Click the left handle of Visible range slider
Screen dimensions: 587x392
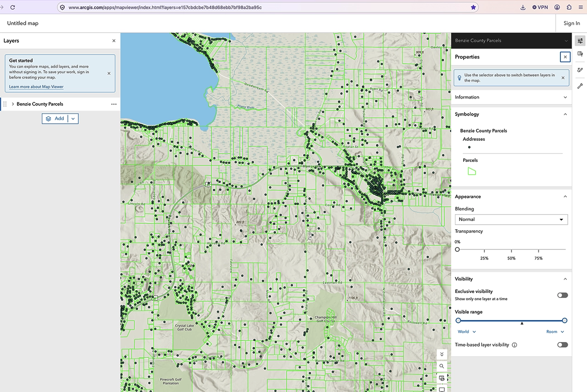(x=458, y=320)
